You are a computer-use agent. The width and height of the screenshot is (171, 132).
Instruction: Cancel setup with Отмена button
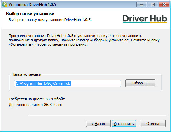[153, 124]
